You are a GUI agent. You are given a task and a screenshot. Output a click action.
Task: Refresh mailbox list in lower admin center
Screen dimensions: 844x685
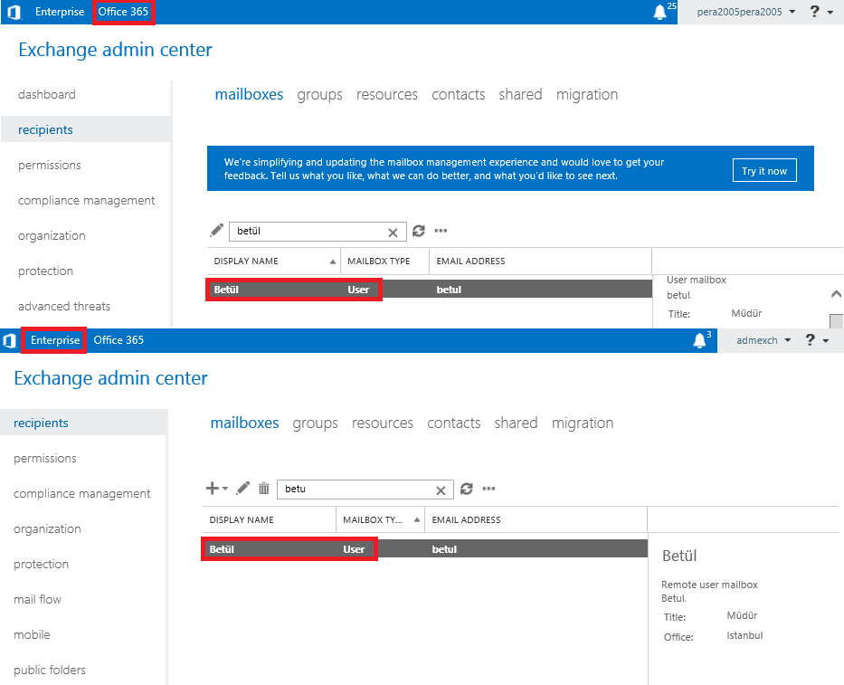(467, 489)
